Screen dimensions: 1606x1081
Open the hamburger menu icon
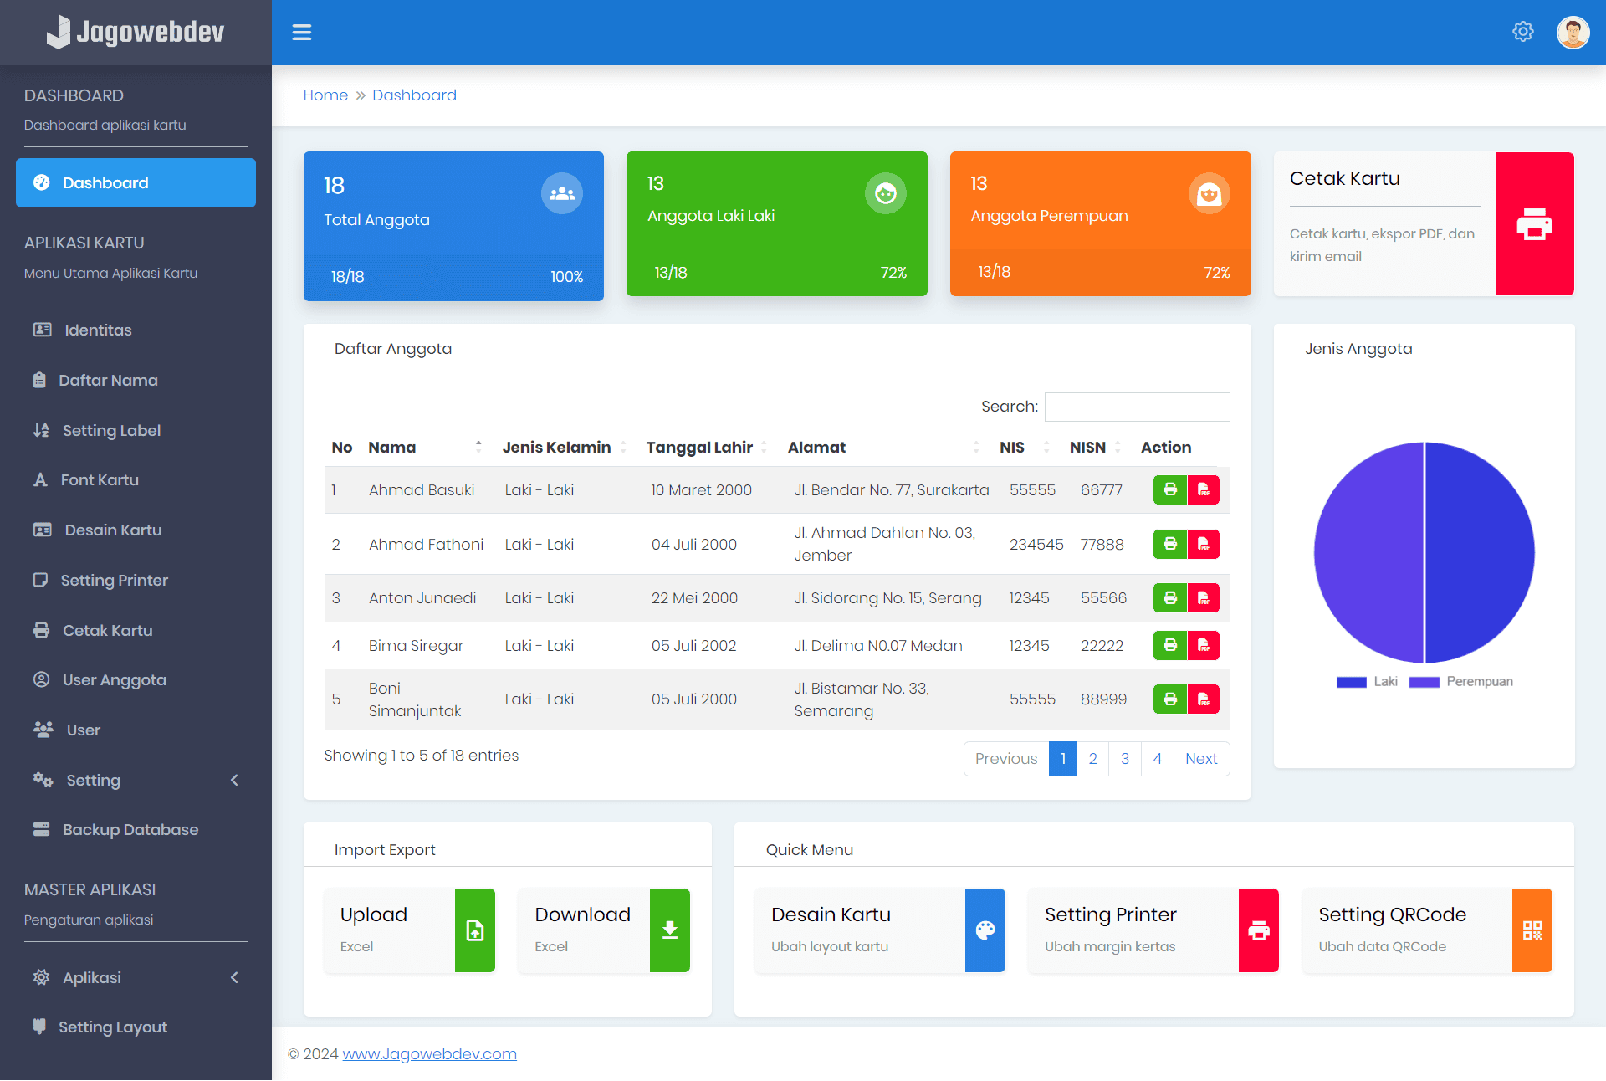tap(301, 32)
